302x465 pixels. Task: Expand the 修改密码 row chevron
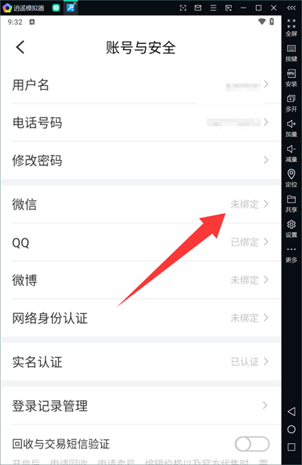[266, 160]
